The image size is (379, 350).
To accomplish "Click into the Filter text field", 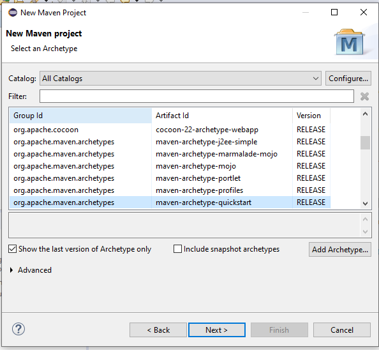I will [x=197, y=96].
